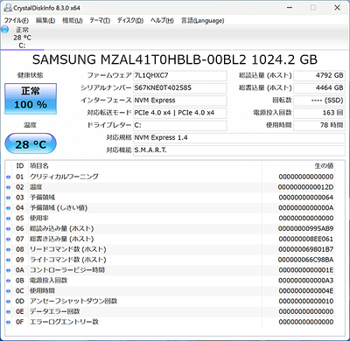This screenshot has height=341, width=350.
Task: Click raw value 00000000000010
Action: coord(305,301)
